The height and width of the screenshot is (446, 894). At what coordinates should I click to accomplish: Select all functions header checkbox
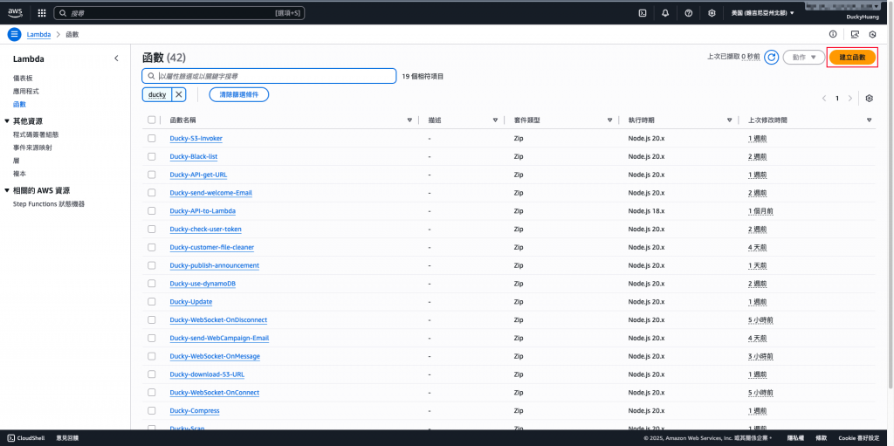point(151,120)
